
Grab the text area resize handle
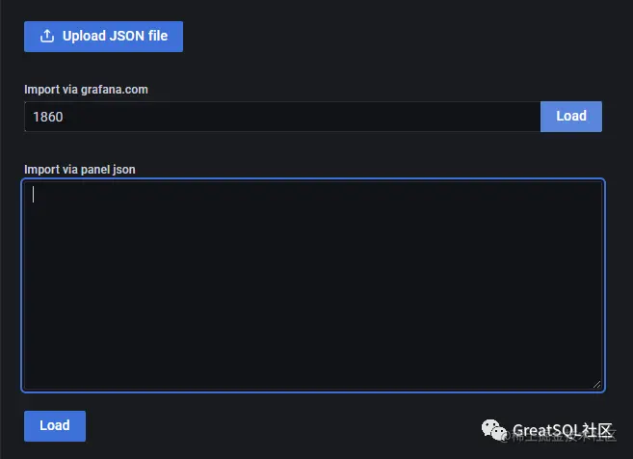tap(596, 384)
